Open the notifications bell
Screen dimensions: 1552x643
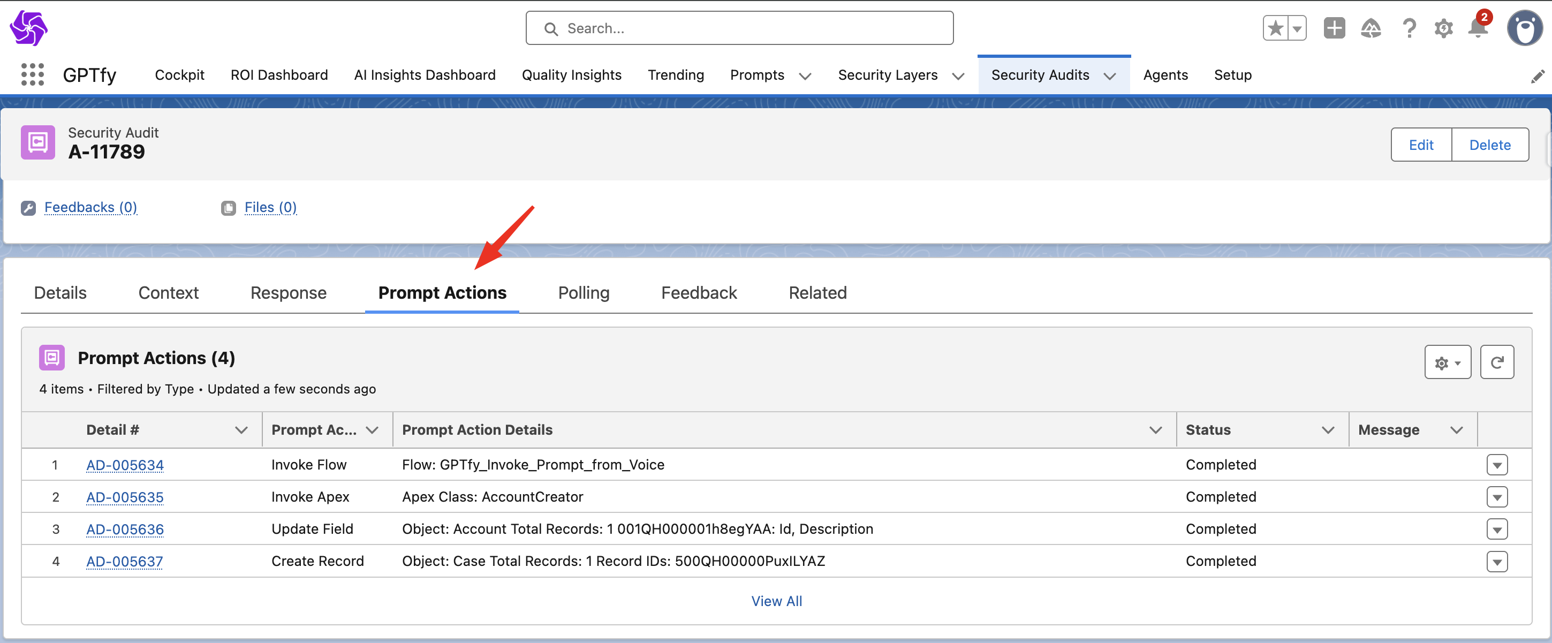1478,28
